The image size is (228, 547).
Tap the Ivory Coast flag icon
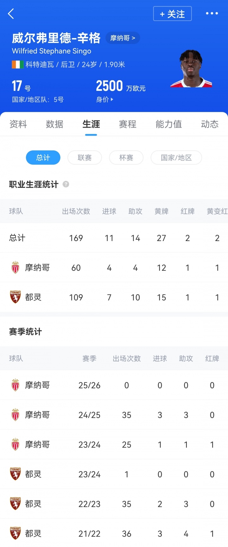[18, 65]
